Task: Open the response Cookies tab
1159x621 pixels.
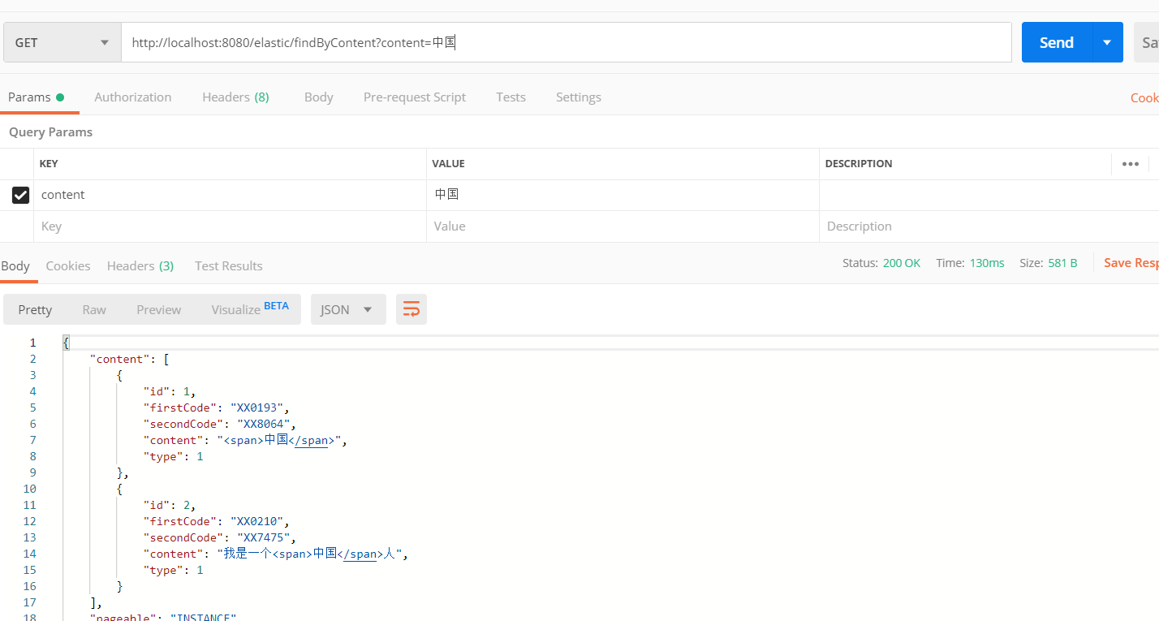Action: click(68, 265)
